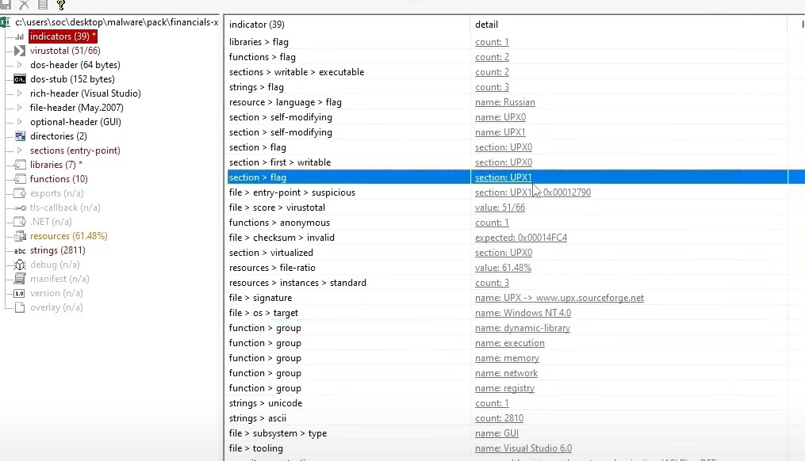This screenshot has height=461, width=805.
Task: Click the arrow icon next to virustotal (51/66)
Action: coord(20,50)
